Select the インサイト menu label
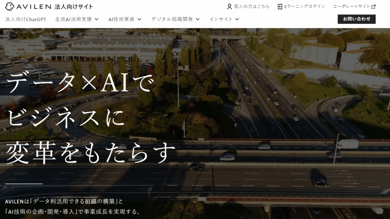Screen dimensions: 390x219 (221, 19)
